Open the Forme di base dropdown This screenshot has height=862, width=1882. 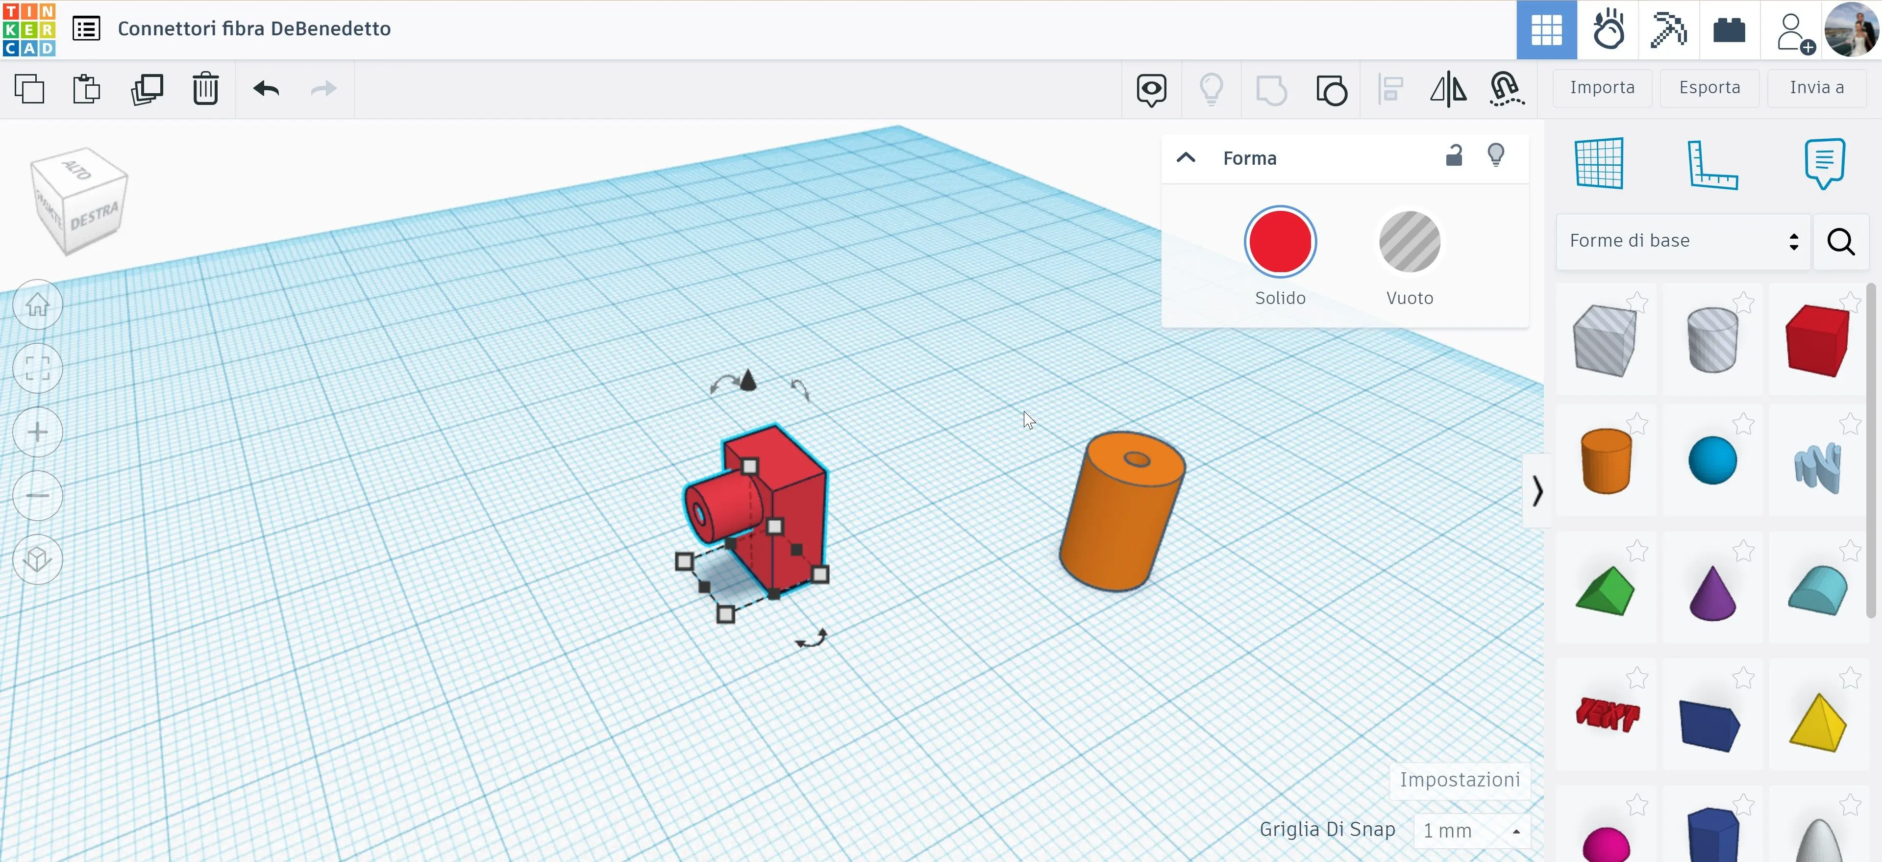point(1684,241)
